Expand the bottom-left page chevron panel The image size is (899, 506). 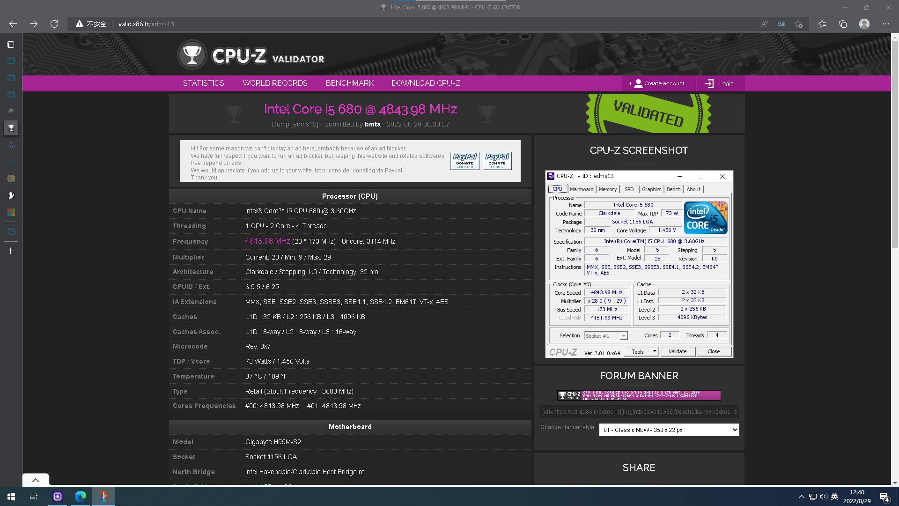[35, 480]
